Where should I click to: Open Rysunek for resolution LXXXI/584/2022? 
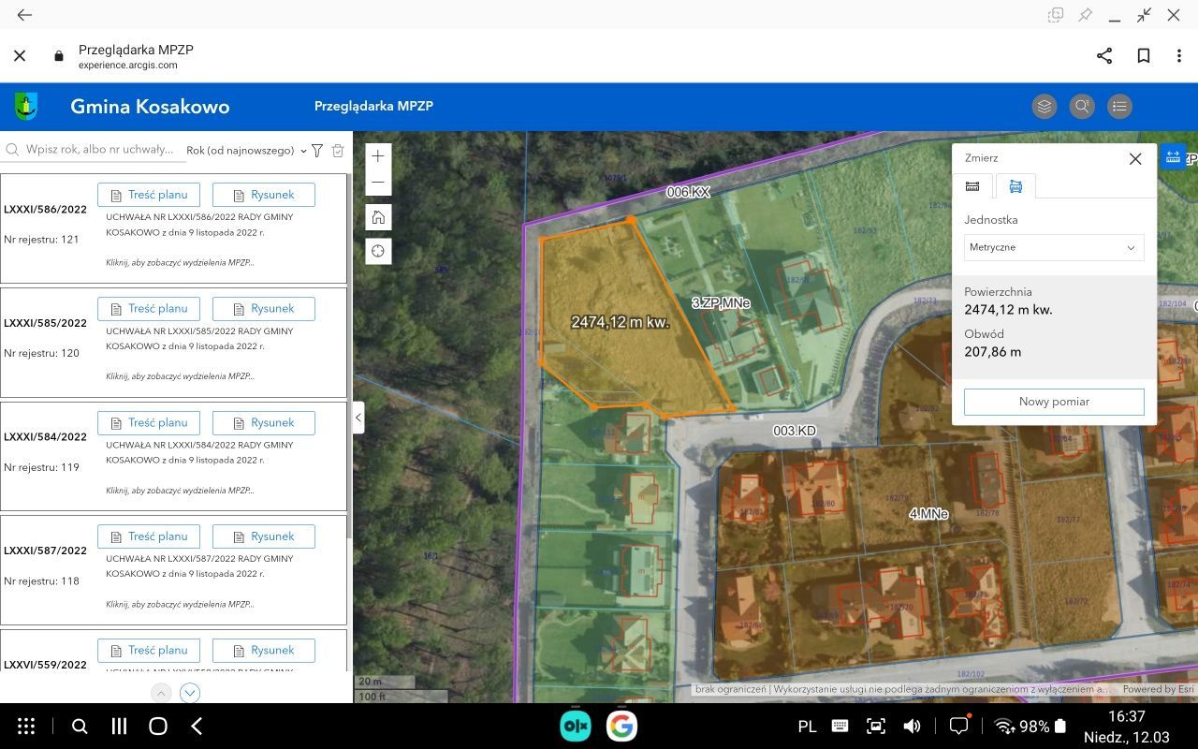pos(263,423)
